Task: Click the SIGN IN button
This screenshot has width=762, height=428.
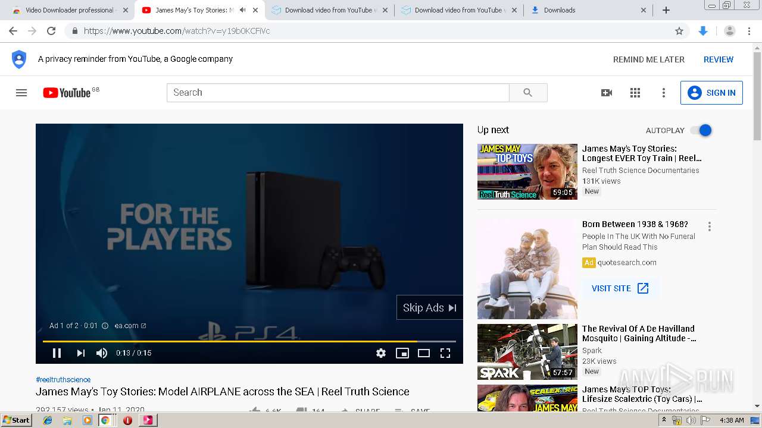Action: click(711, 93)
